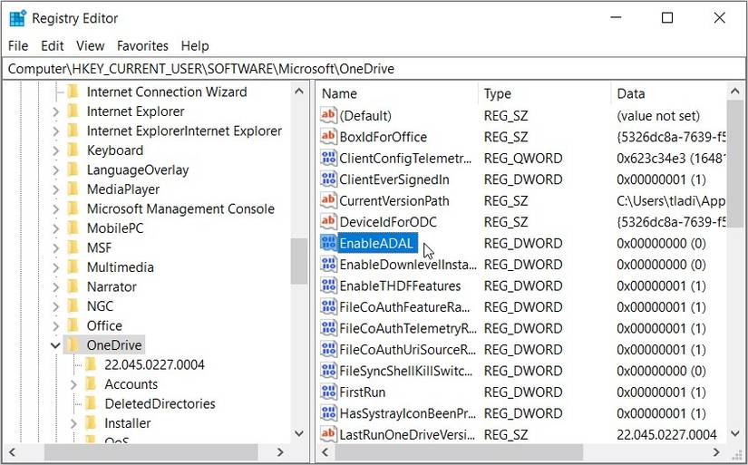Expand the Accounts subkey
The height and width of the screenshot is (465, 748).
click(73, 384)
